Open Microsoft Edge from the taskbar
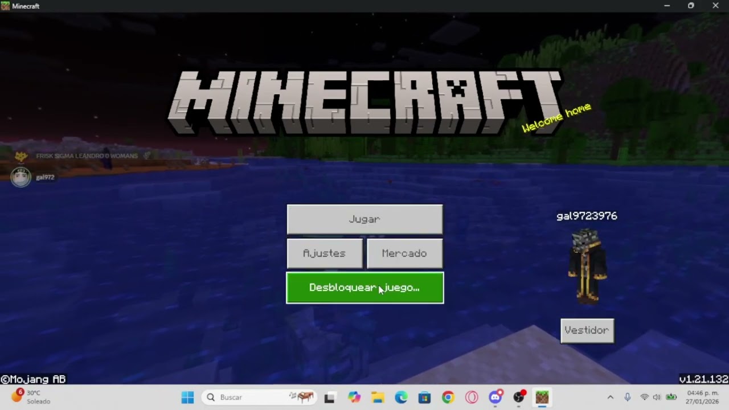This screenshot has height=410, width=729. click(x=401, y=397)
